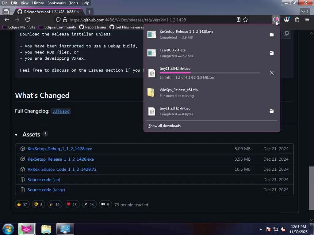Screen dimensions: 314x235
Task: Toggle heart reaction with 18
Action: pyautogui.click(x=72, y=204)
